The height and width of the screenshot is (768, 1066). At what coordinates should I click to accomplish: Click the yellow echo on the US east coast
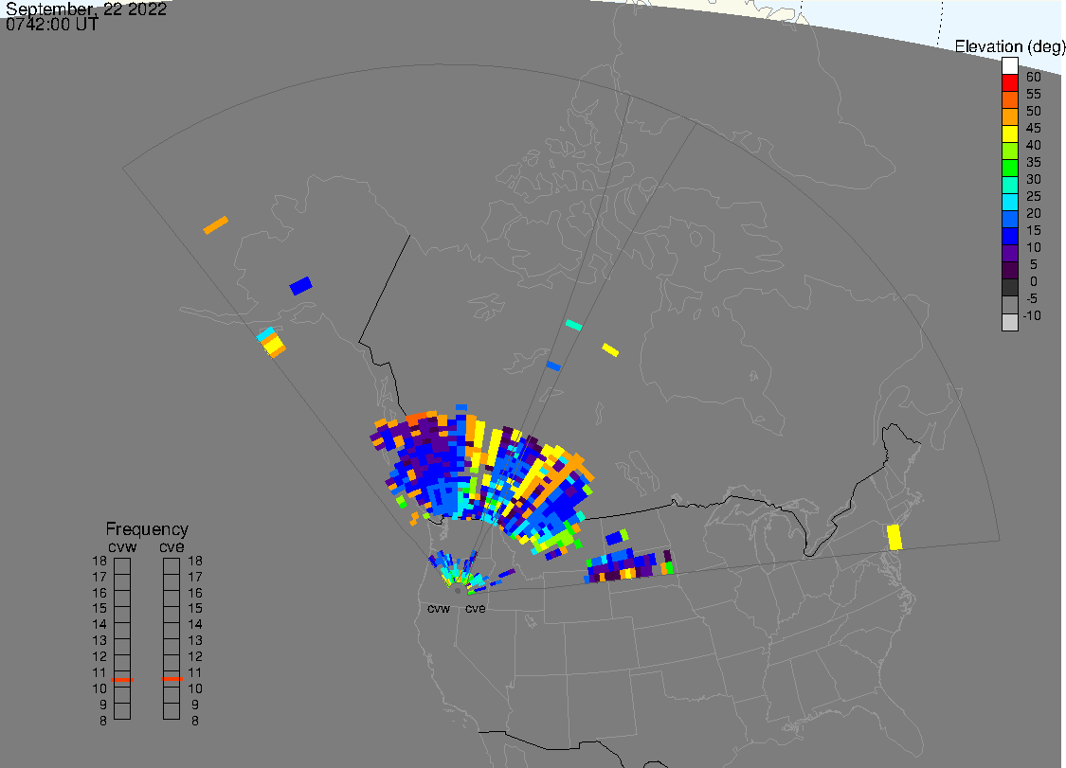[x=894, y=537]
